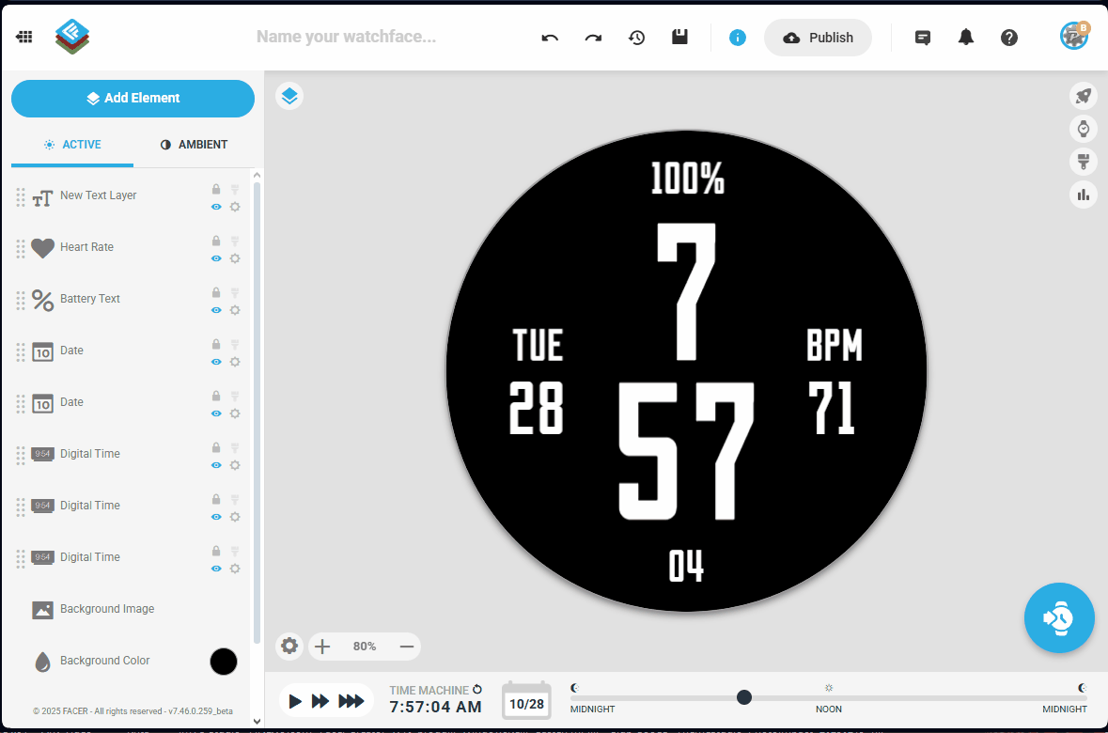The image size is (1108, 733).
Task: Open the watch preview icon on right sidebar
Action: coord(1083,129)
